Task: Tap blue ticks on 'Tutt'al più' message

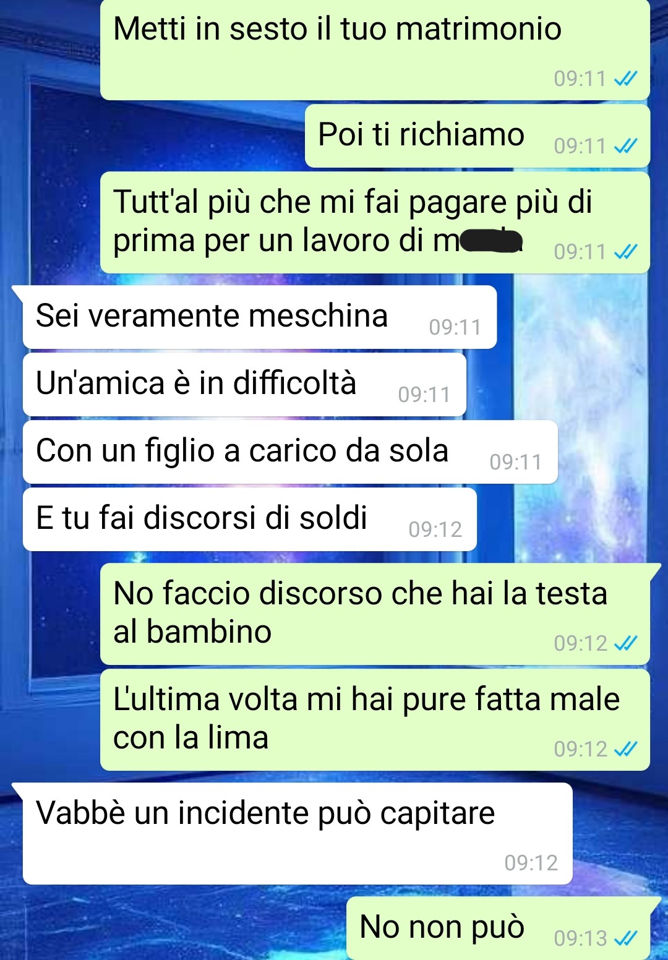Action: (x=625, y=252)
